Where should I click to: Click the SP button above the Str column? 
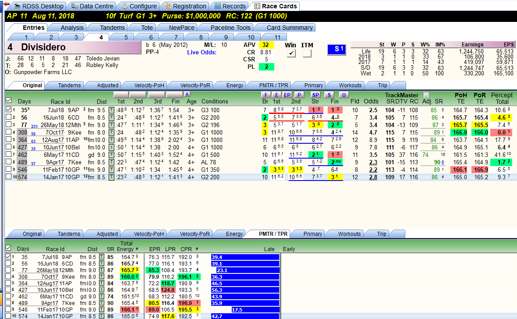(x=315, y=95)
